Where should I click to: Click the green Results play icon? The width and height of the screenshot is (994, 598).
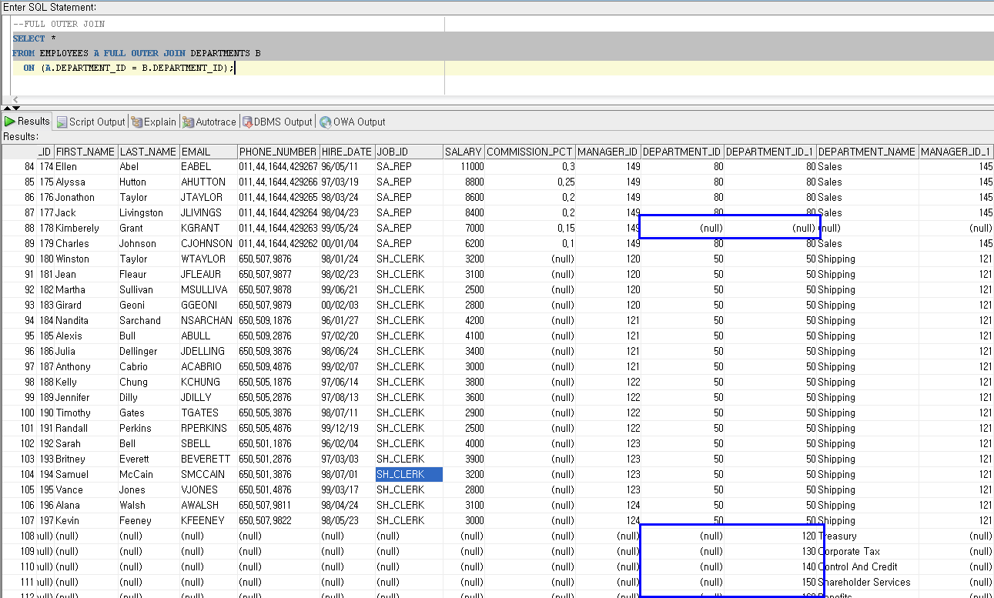(10, 122)
